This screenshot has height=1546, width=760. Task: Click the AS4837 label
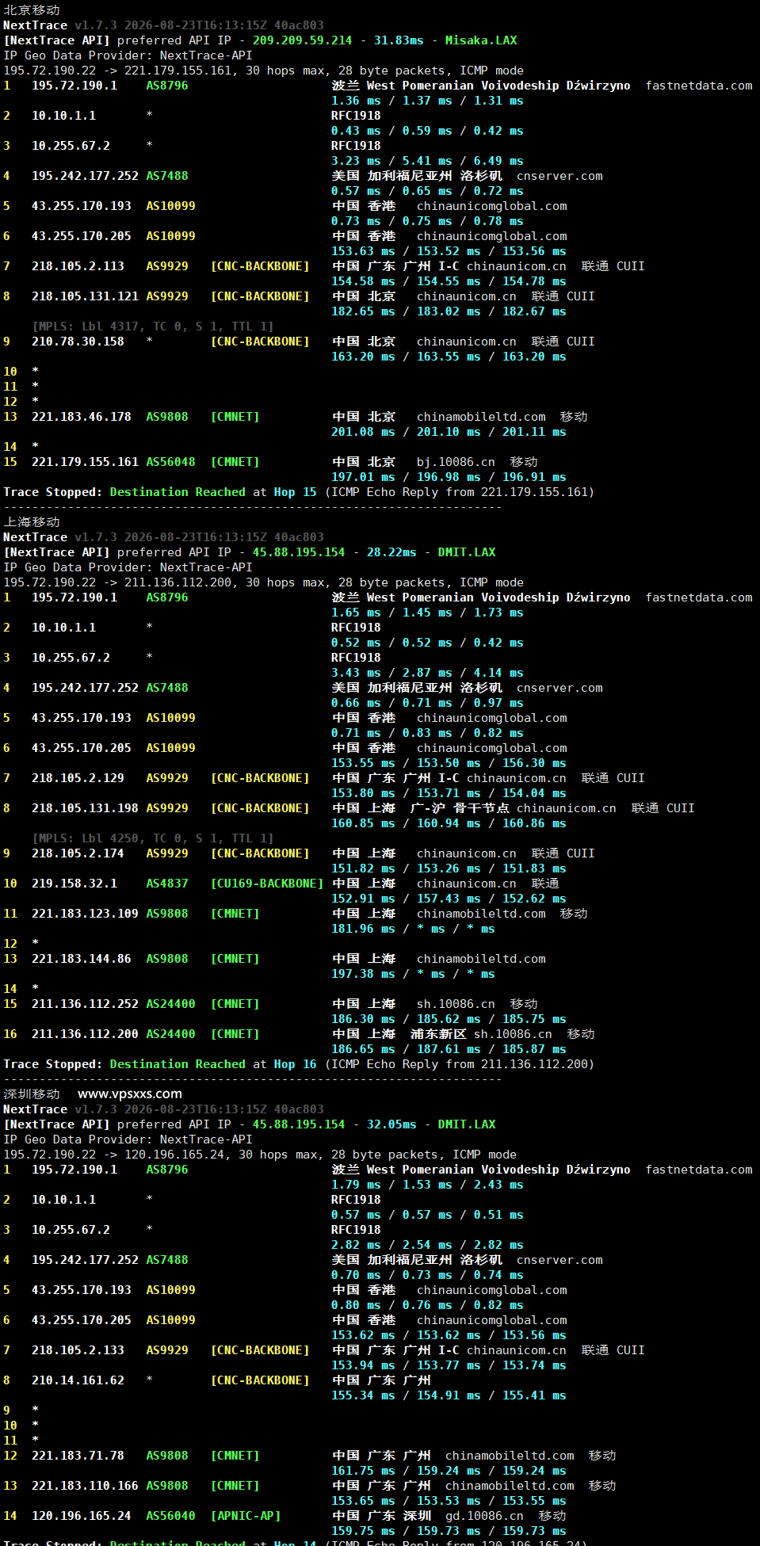pos(167,884)
